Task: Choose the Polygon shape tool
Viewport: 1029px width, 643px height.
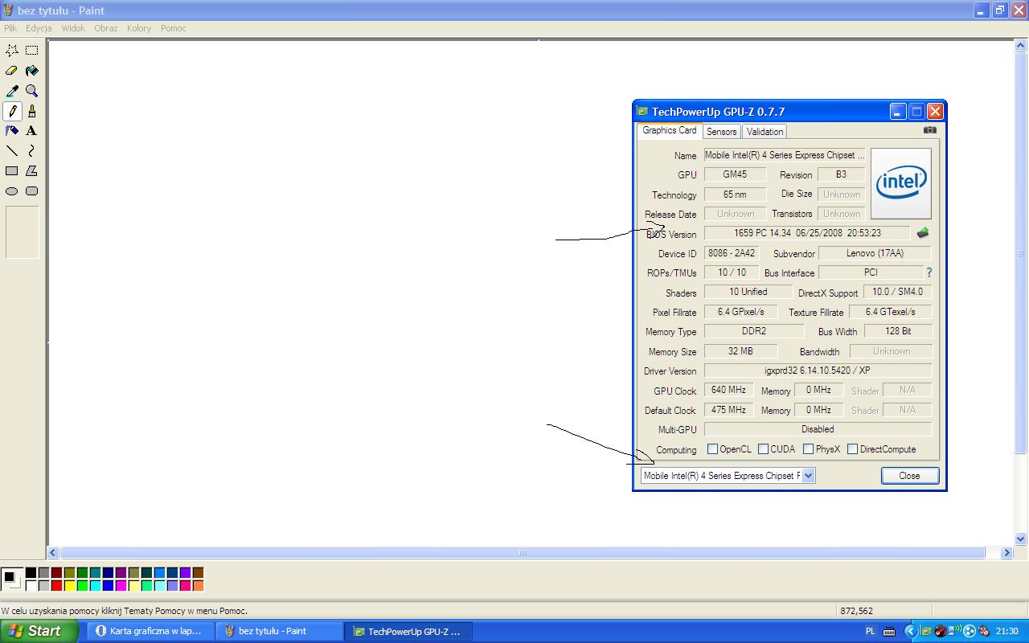Action: click(32, 171)
